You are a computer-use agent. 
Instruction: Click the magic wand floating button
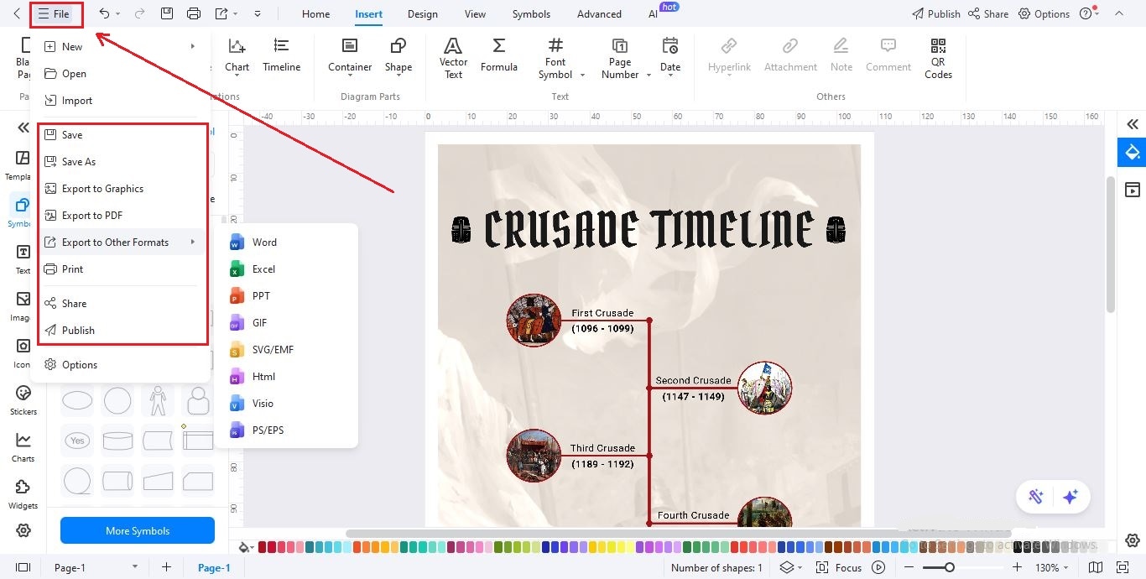point(1035,497)
